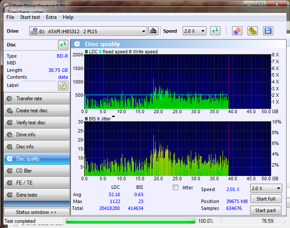Click the eject drive icon
The height and width of the screenshot is (228, 290).
click(x=154, y=31)
